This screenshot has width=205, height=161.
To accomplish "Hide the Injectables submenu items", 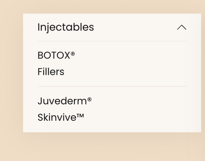I will point(182,27).
